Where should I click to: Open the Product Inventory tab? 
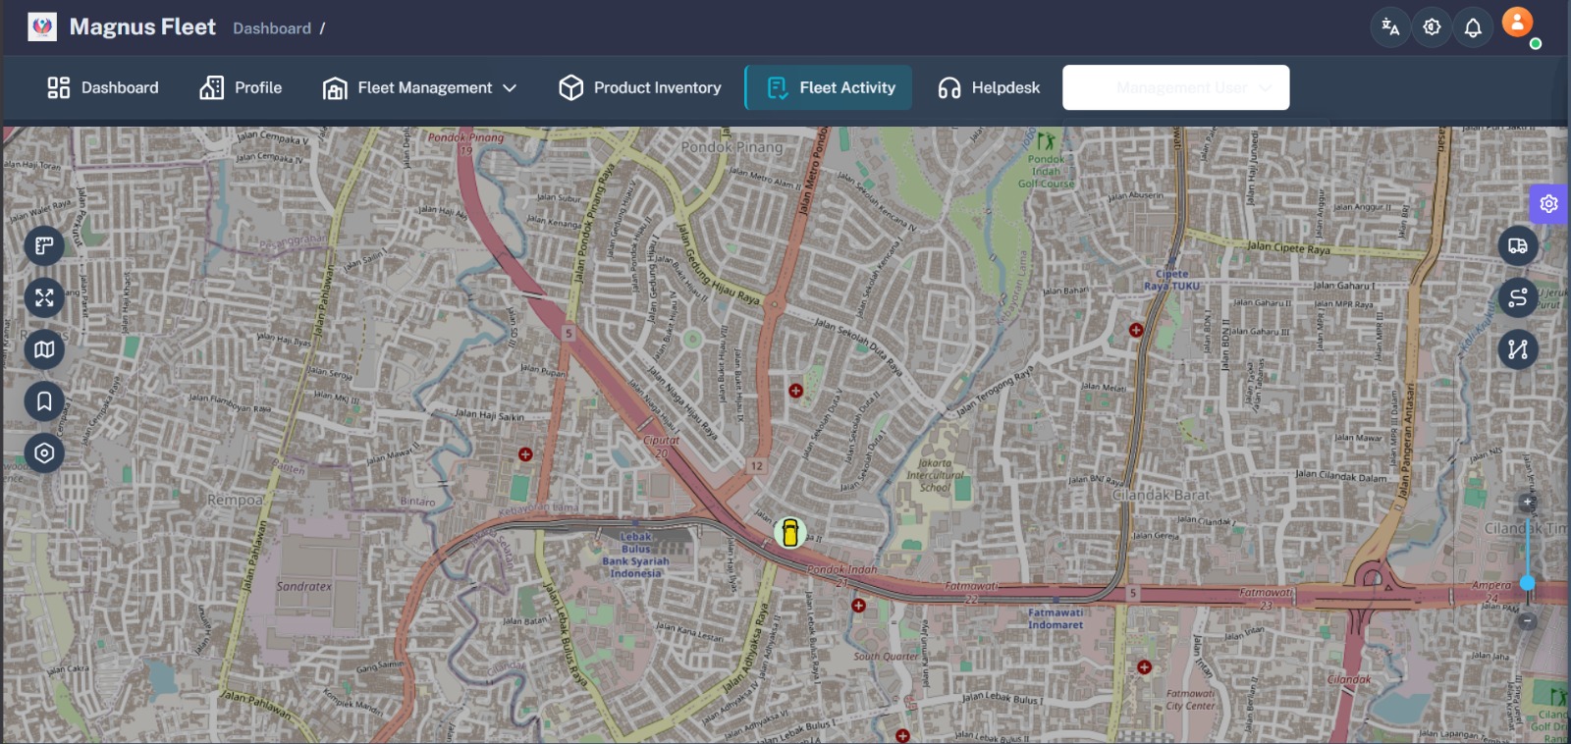pyautogui.click(x=639, y=87)
